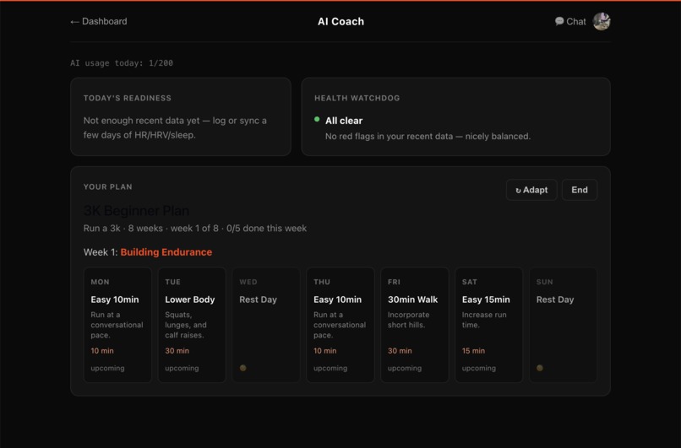Open Monday Easy 10min workout card
681x448 pixels.
117,325
